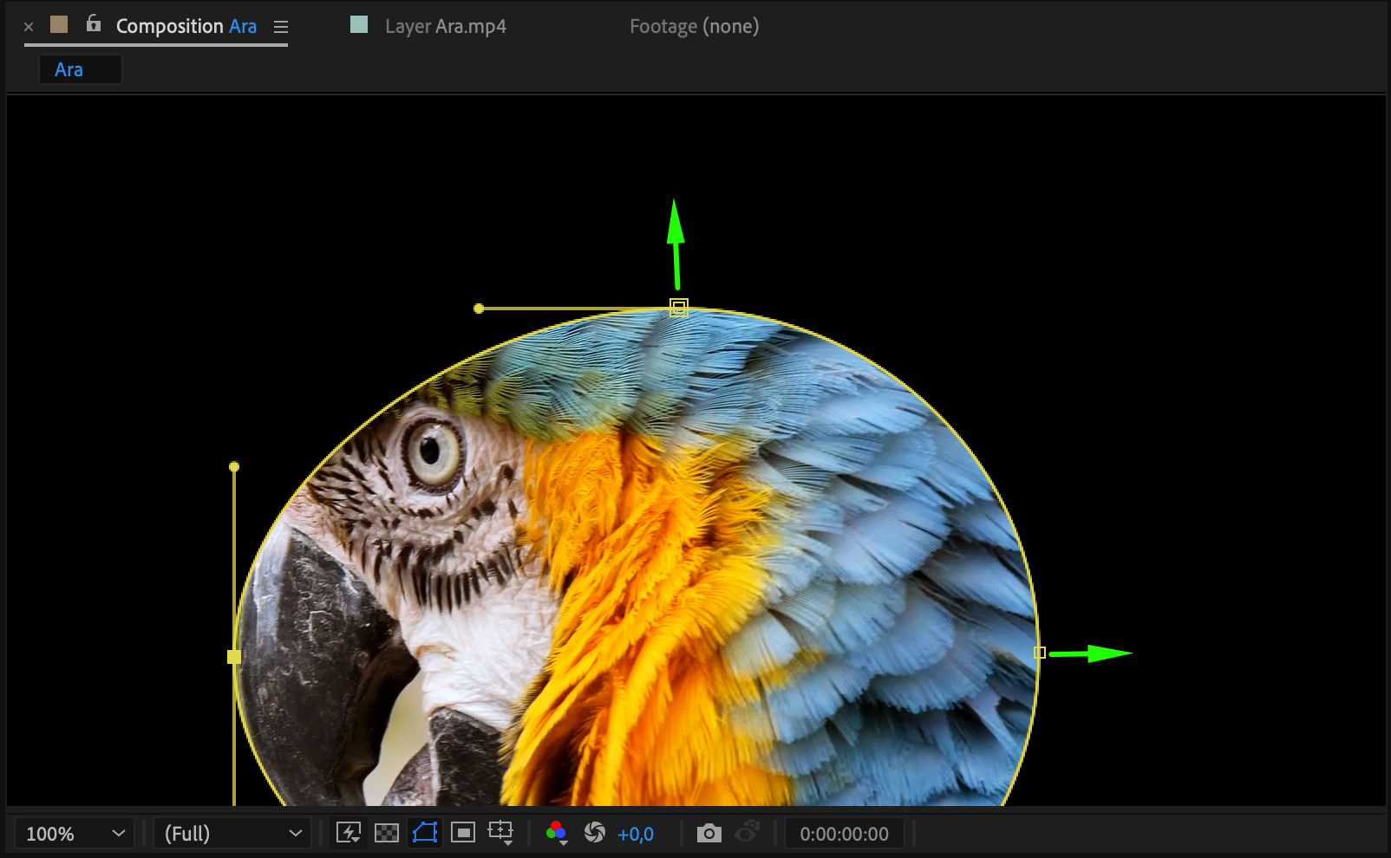The image size is (1391, 858).
Task: Click the +0,0 exposure value
Action: coord(636,834)
